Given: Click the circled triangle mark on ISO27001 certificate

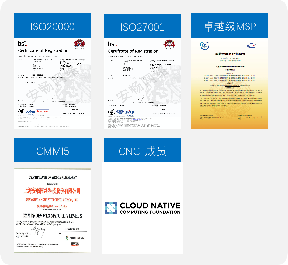Looking at the screenshot, I should 112,112.
